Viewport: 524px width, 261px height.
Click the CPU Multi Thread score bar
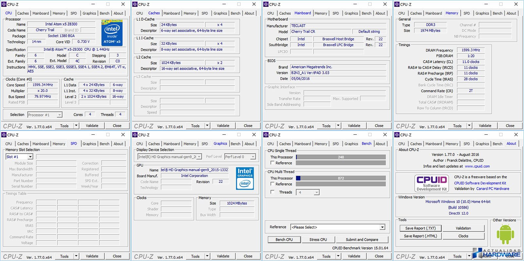(x=341, y=178)
